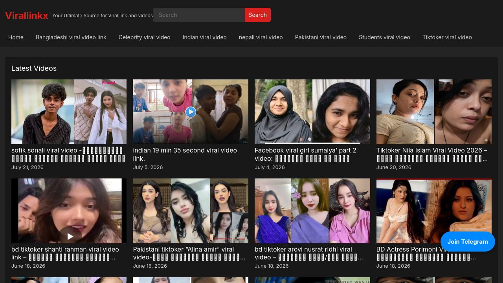The image size is (503, 283).
Task: Open Celebrity viral video category
Action: [145, 37]
